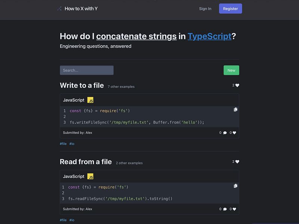The width and height of the screenshot is (299, 224).
Task: Click JavaScript label in Write to a file card
Action: coord(74,100)
